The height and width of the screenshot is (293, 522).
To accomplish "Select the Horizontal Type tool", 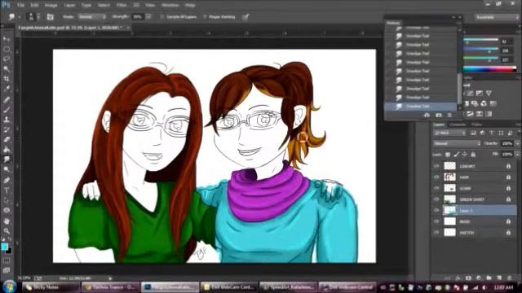I will point(7,190).
